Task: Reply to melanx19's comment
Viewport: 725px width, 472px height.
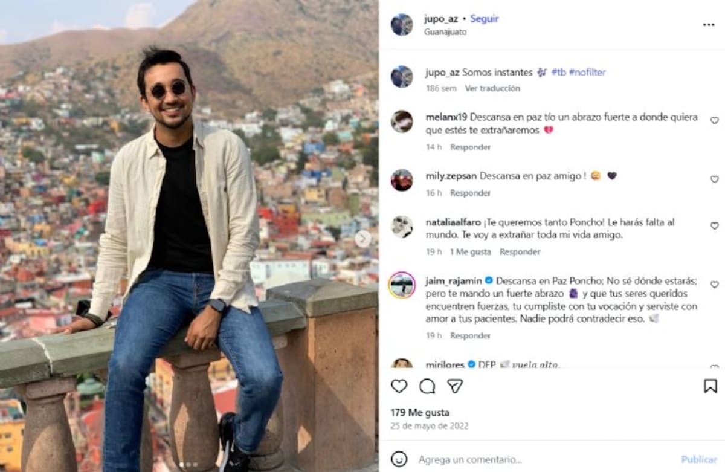Action: (x=470, y=147)
